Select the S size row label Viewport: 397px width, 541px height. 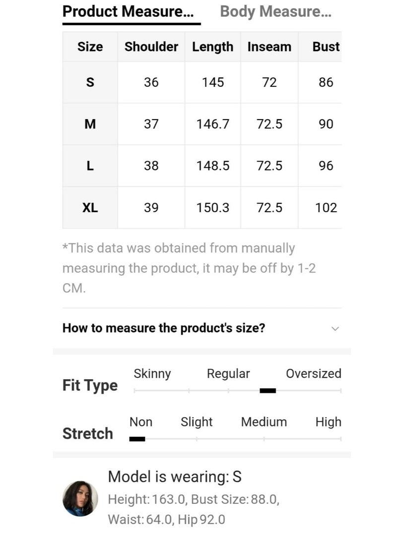[x=90, y=82]
